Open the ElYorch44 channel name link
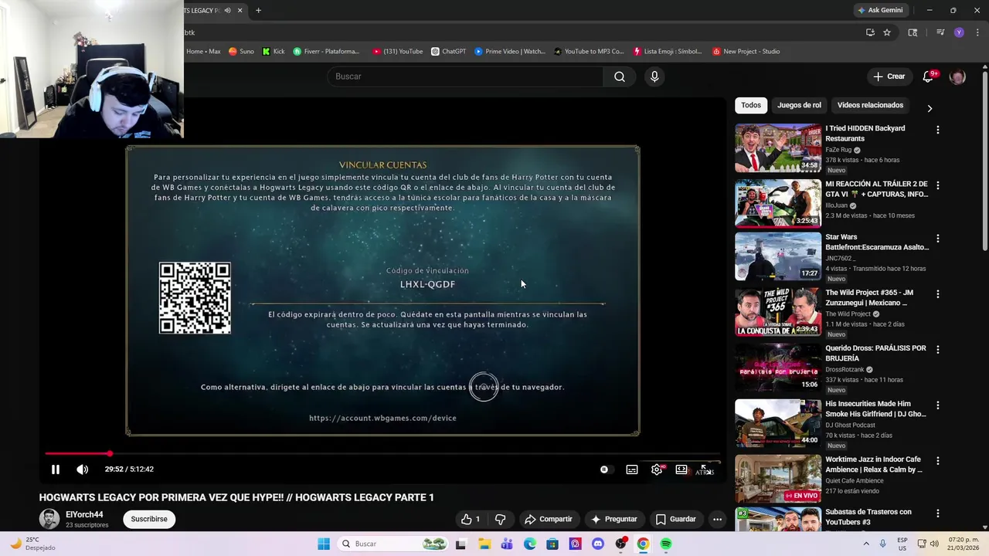This screenshot has width=989, height=556. pyautogui.click(x=84, y=514)
